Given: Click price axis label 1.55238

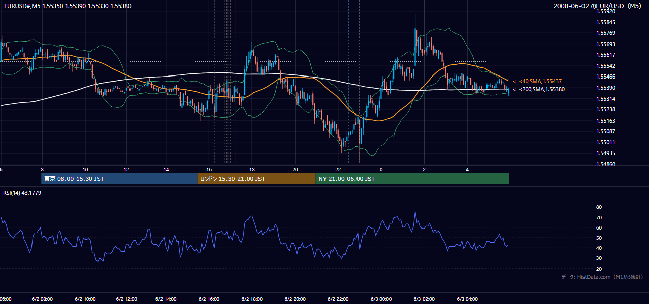Looking at the screenshot, I should [607, 109].
